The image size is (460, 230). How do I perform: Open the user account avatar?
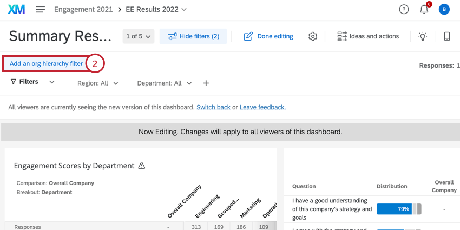tap(444, 9)
